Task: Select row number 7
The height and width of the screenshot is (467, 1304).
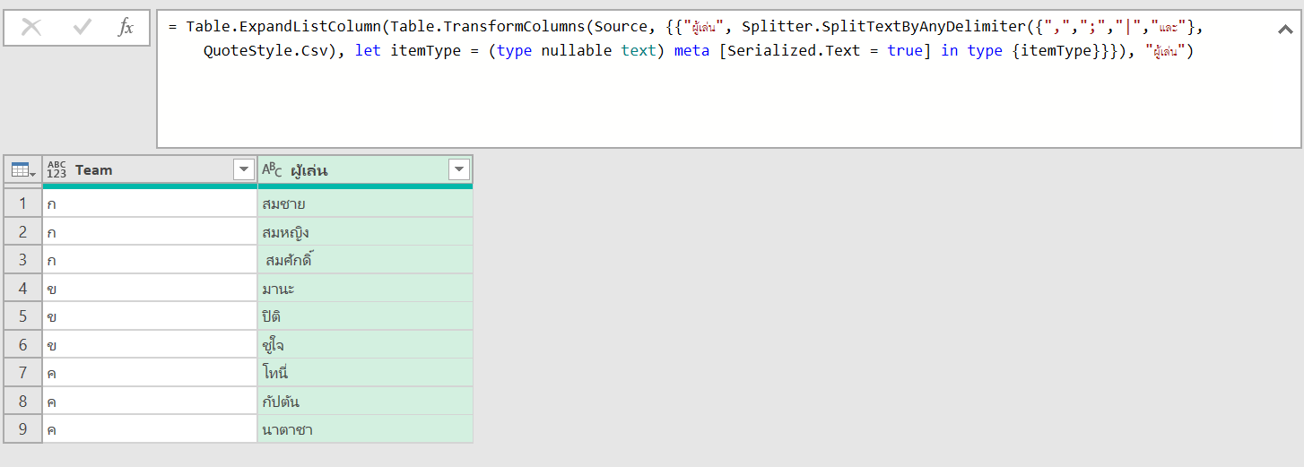Action: click(x=22, y=373)
